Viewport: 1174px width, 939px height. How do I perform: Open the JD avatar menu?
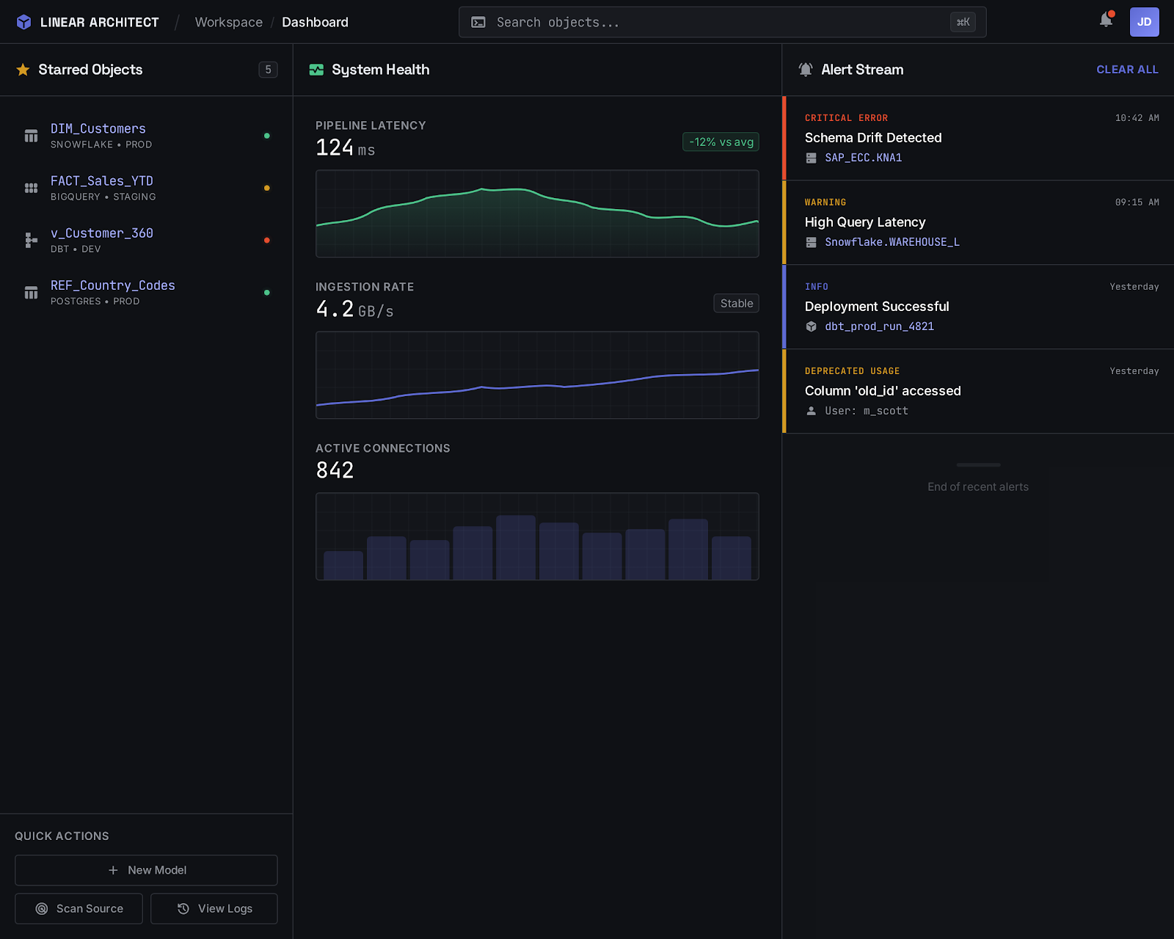(1144, 22)
